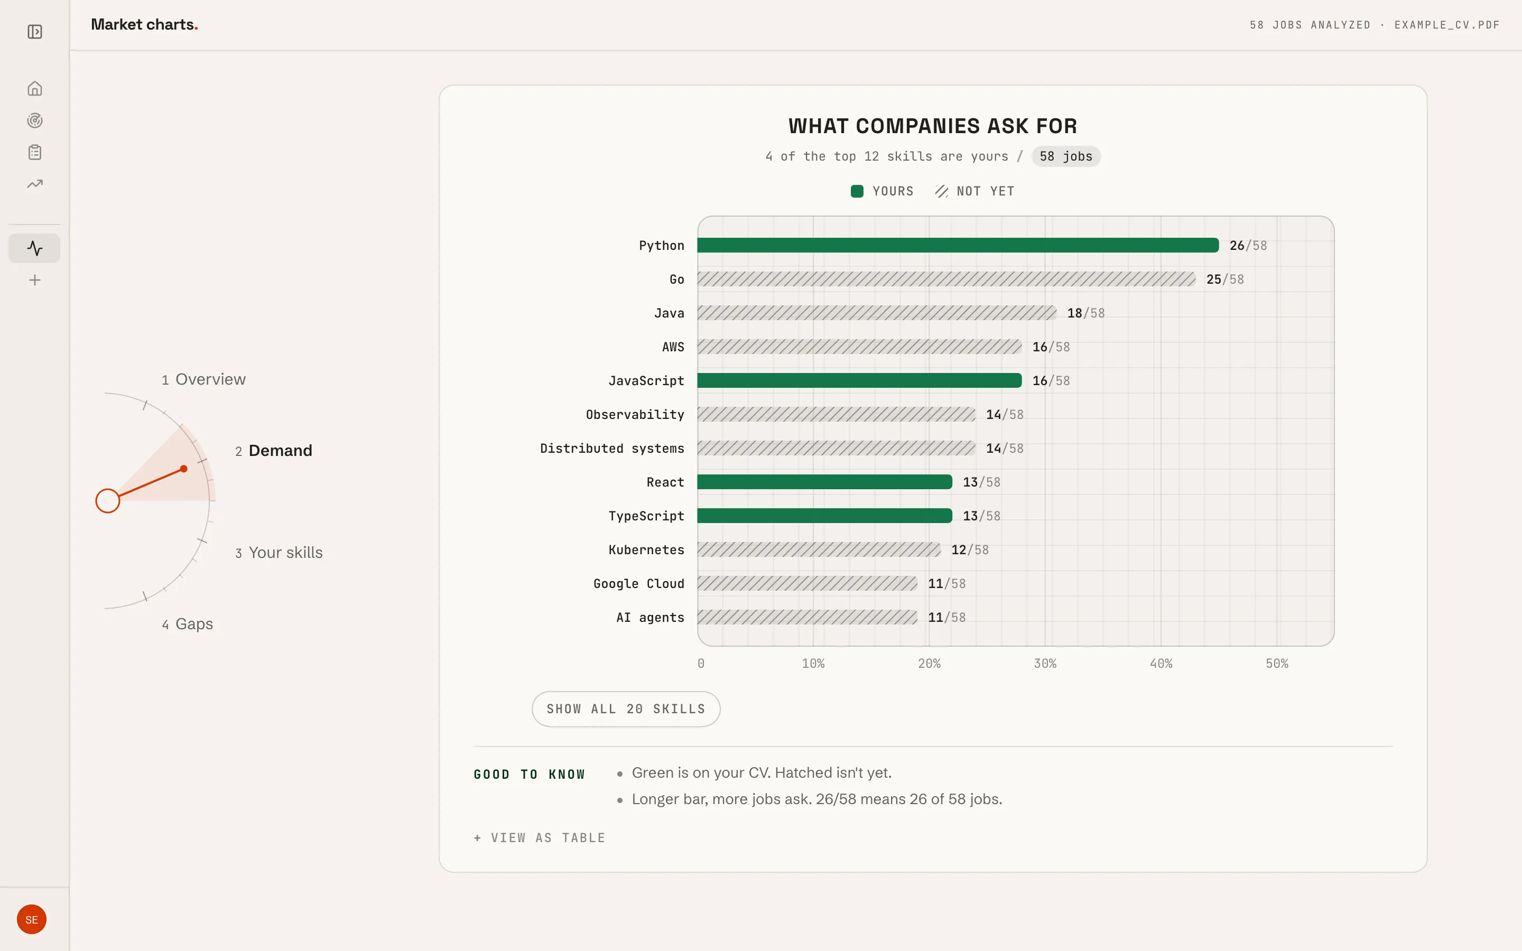Click the Market charts title
The height and width of the screenshot is (951, 1522).
[145, 24]
